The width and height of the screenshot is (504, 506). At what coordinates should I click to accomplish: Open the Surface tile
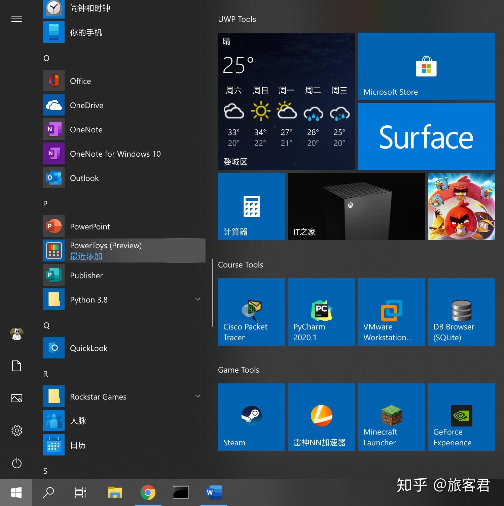tap(427, 136)
